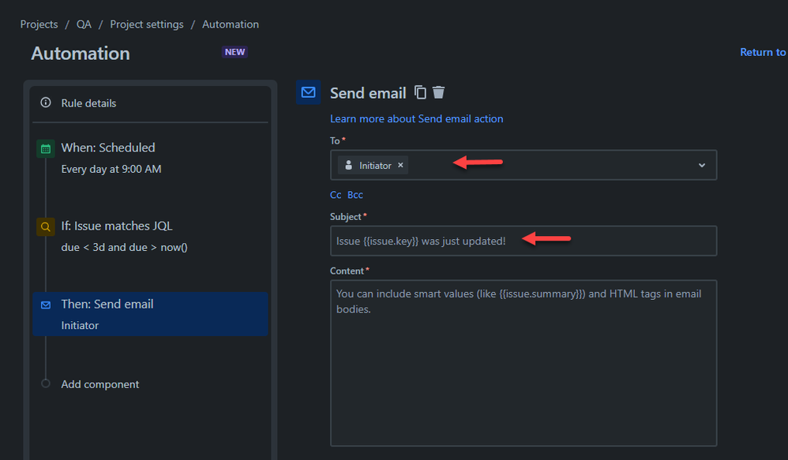Image resolution: width=788 pixels, height=460 pixels.
Task: Click the Automation breadcrumb item
Action: pyautogui.click(x=230, y=24)
